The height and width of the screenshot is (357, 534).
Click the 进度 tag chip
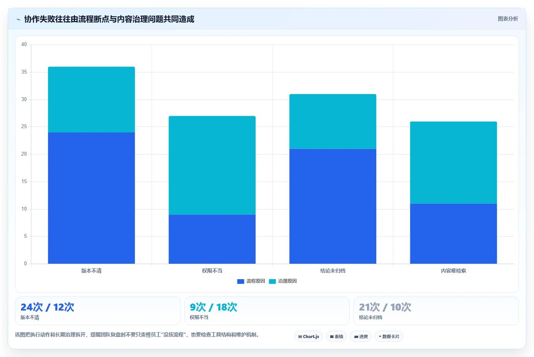pyautogui.click(x=361, y=336)
